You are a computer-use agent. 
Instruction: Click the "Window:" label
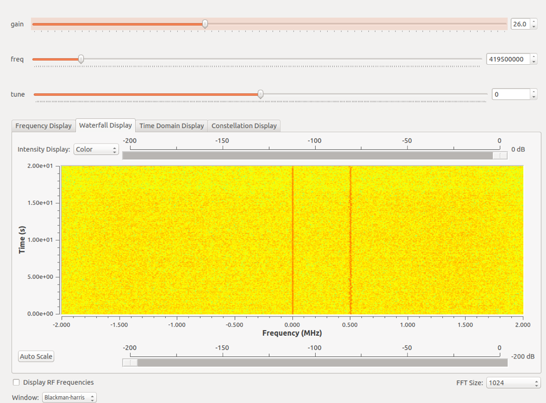pyautogui.click(x=26, y=397)
